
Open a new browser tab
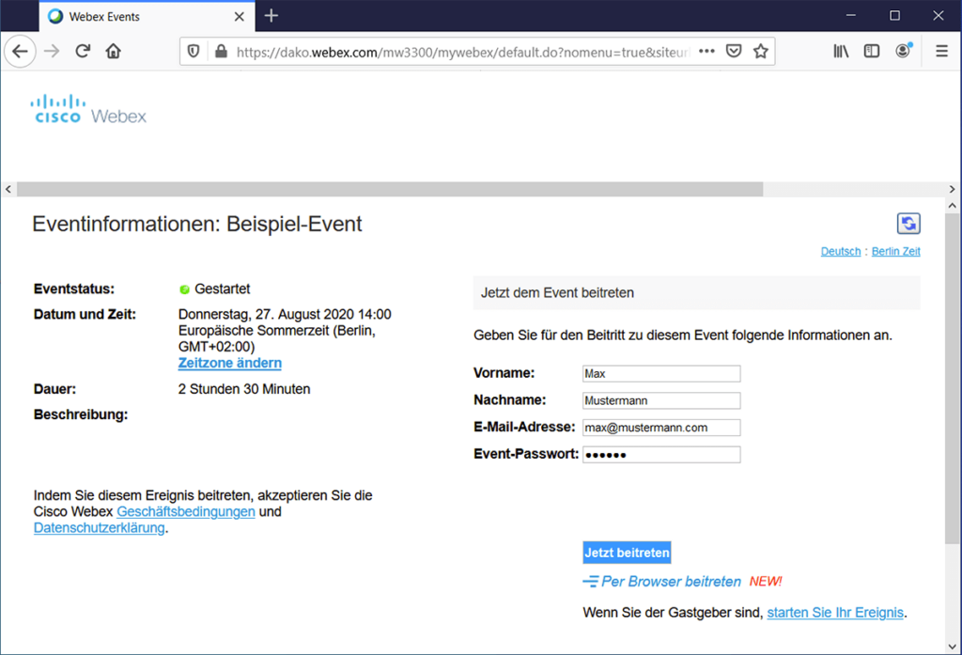tap(271, 15)
